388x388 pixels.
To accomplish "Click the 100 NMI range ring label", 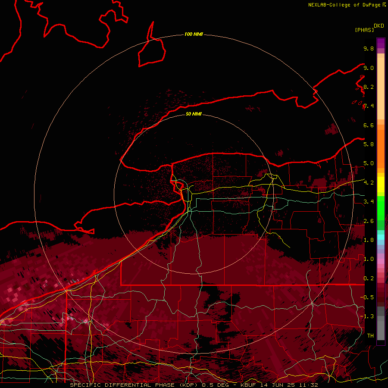I will point(194,34).
